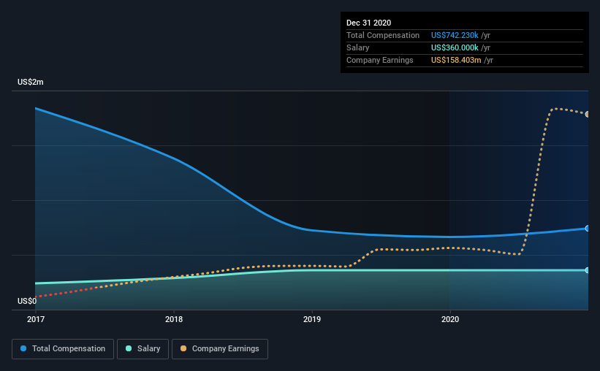Click the US$0 y-axis label
Screen dimensions: 600x371
pyautogui.click(x=27, y=301)
